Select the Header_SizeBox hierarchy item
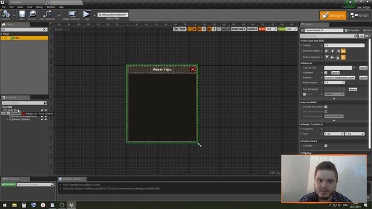372x209 pixels. coord(21,120)
